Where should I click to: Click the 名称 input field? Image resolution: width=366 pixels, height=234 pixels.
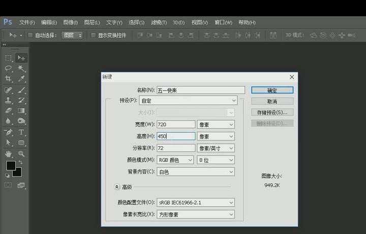pyautogui.click(x=201, y=90)
